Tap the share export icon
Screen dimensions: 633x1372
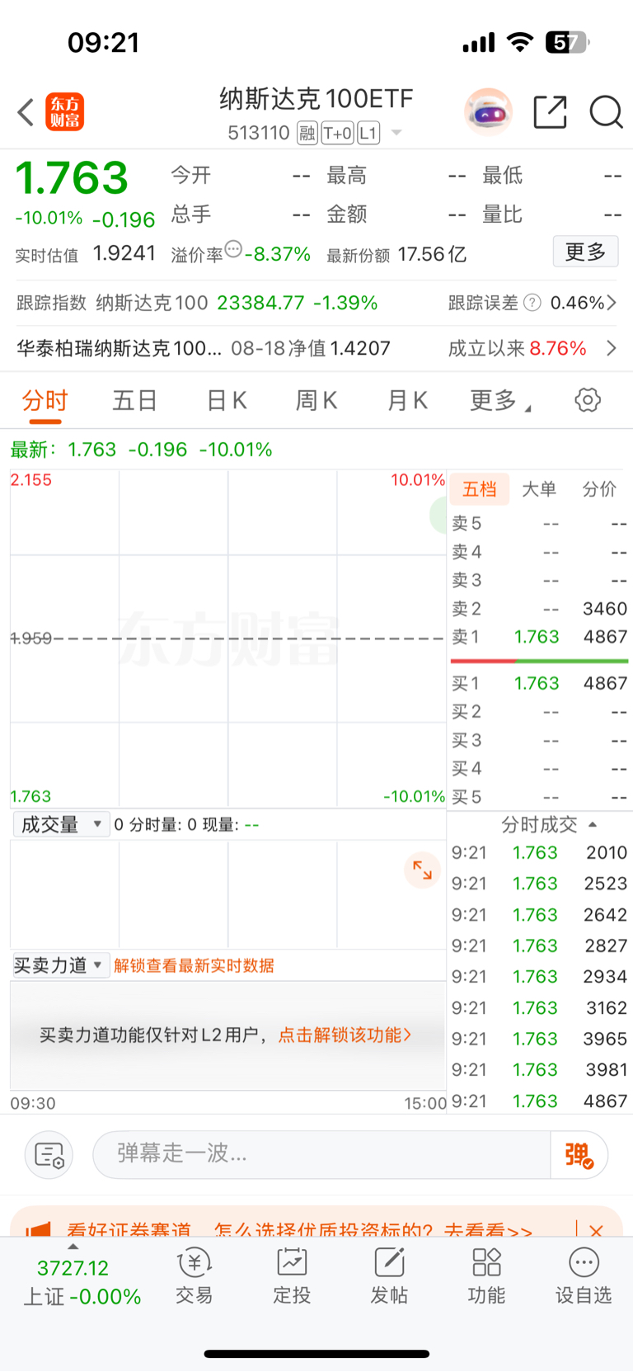tap(550, 112)
